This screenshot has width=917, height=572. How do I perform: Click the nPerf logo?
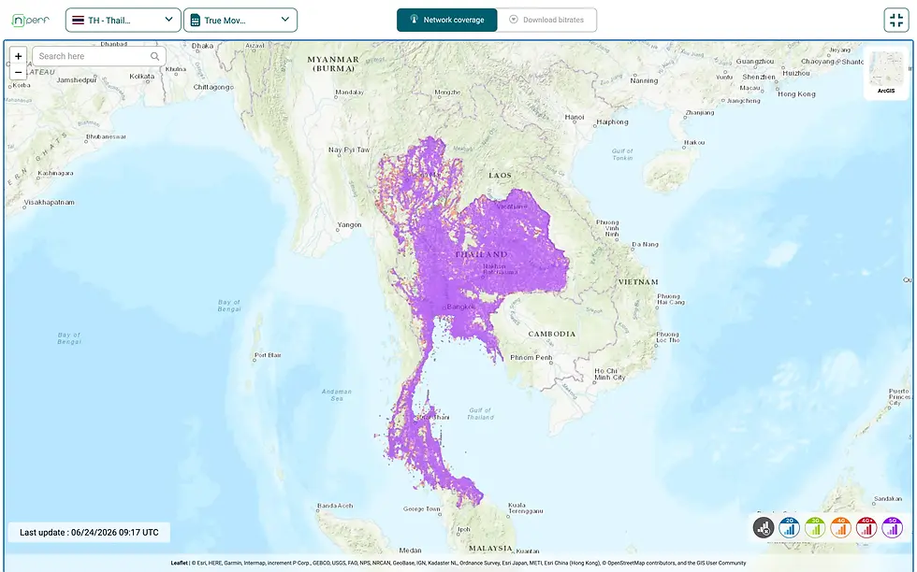pyautogui.click(x=30, y=21)
